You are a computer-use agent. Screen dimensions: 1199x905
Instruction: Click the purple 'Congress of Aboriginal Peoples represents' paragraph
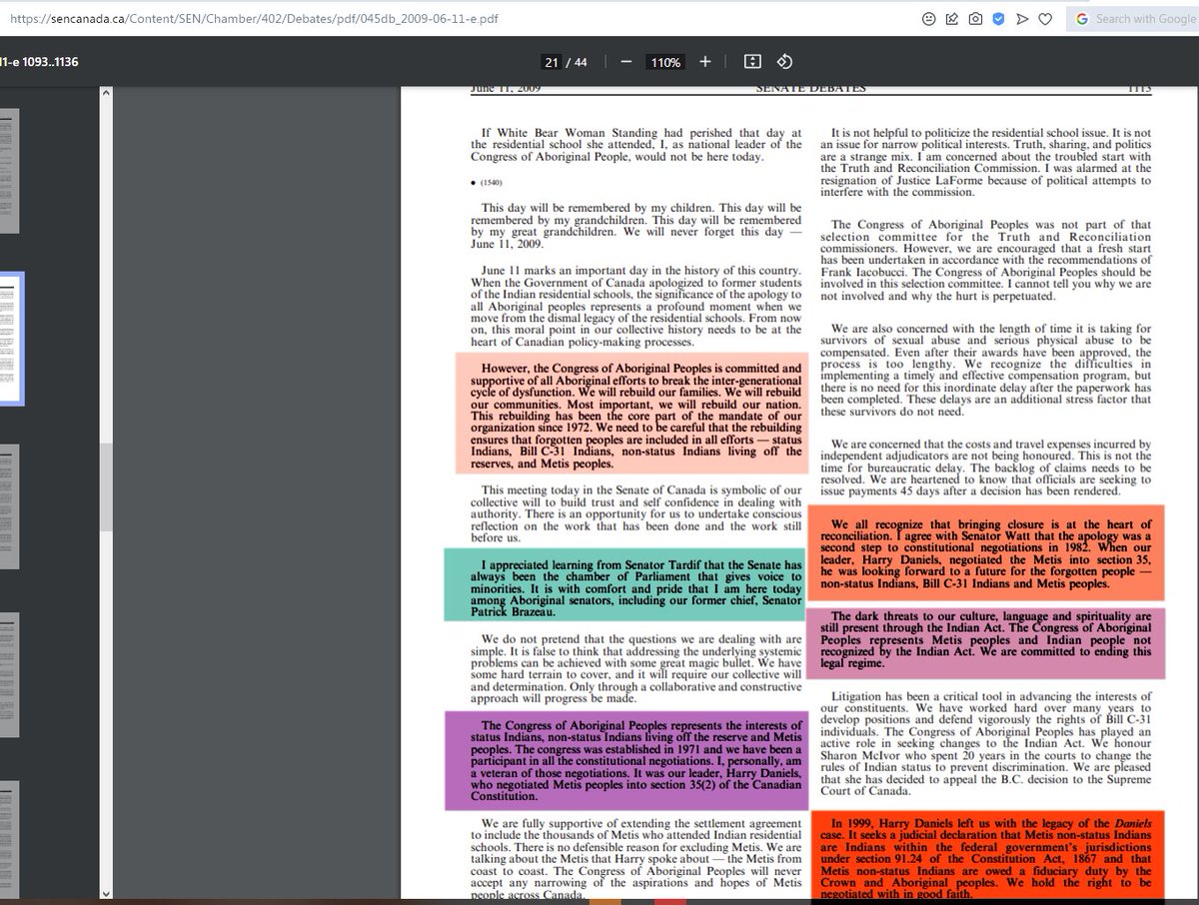coord(626,760)
